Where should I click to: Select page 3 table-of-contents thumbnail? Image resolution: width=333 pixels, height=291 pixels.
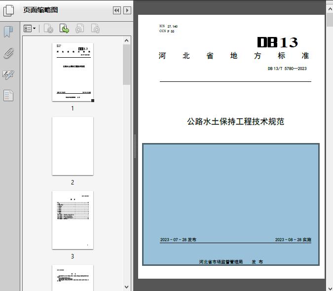coord(73,220)
